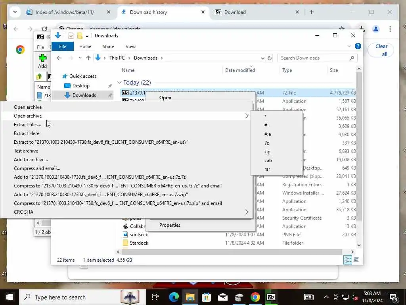Sort by the Date modified column header
The height and width of the screenshot is (305, 406).
click(240, 70)
